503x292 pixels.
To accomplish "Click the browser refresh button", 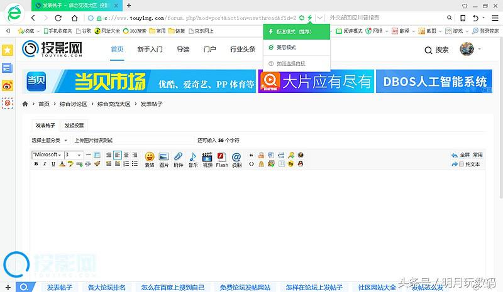I will (x=58, y=18).
